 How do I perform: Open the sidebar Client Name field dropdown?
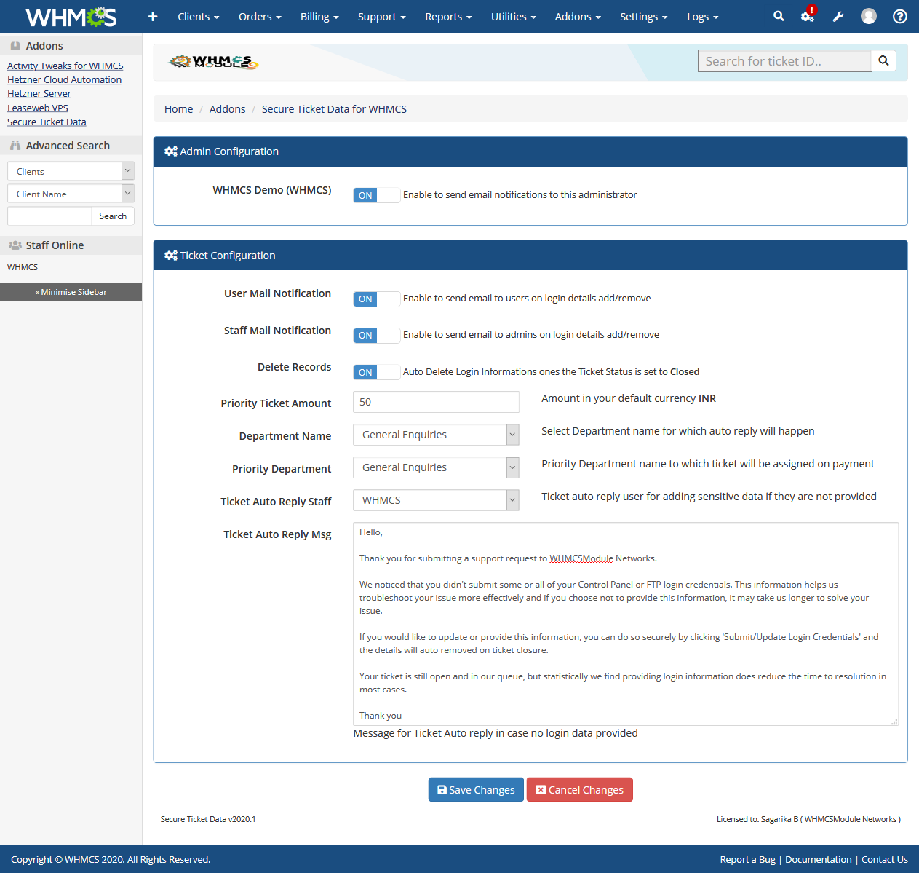click(71, 194)
